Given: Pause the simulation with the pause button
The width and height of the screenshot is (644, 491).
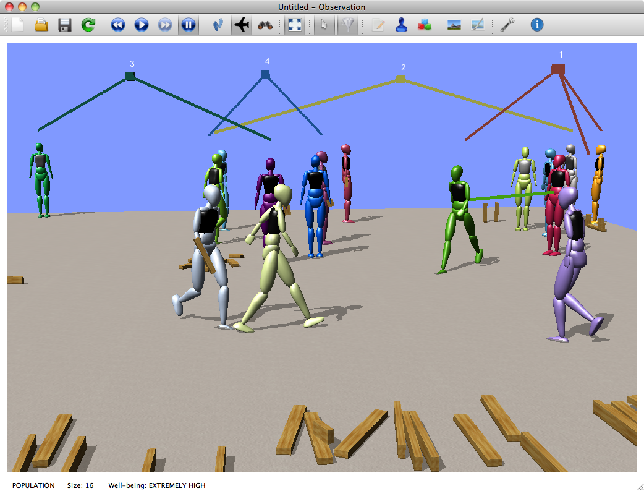Looking at the screenshot, I should [189, 25].
